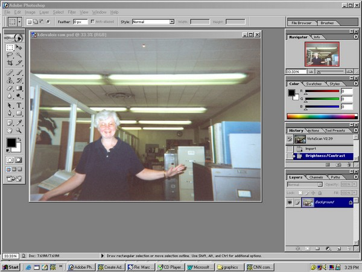
Task: Toggle history brush source for Import state
Action: 290,149
